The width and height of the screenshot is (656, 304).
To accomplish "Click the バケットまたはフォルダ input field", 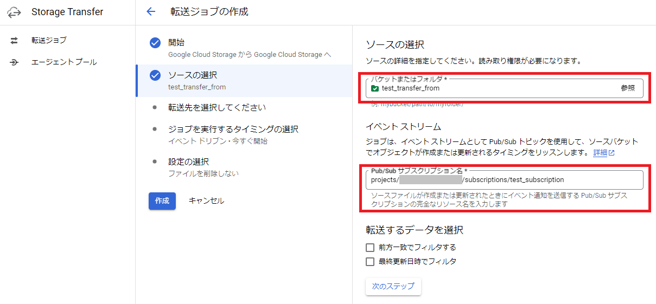I will click(505, 88).
